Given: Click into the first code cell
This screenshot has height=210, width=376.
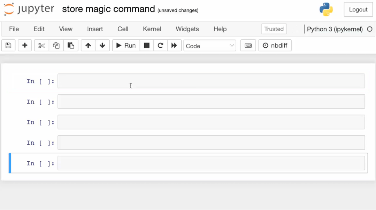Looking at the screenshot, I should [211, 81].
